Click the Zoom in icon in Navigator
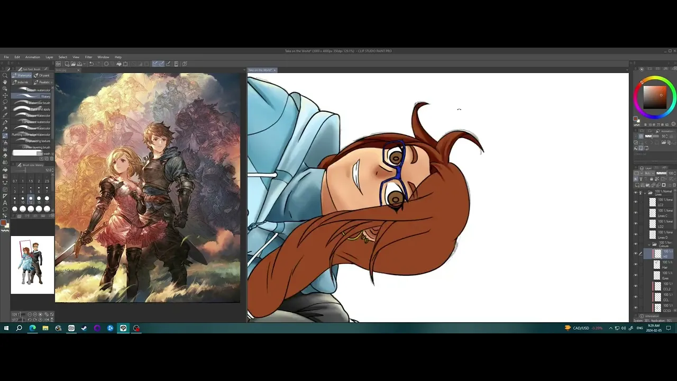 tap(35, 314)
